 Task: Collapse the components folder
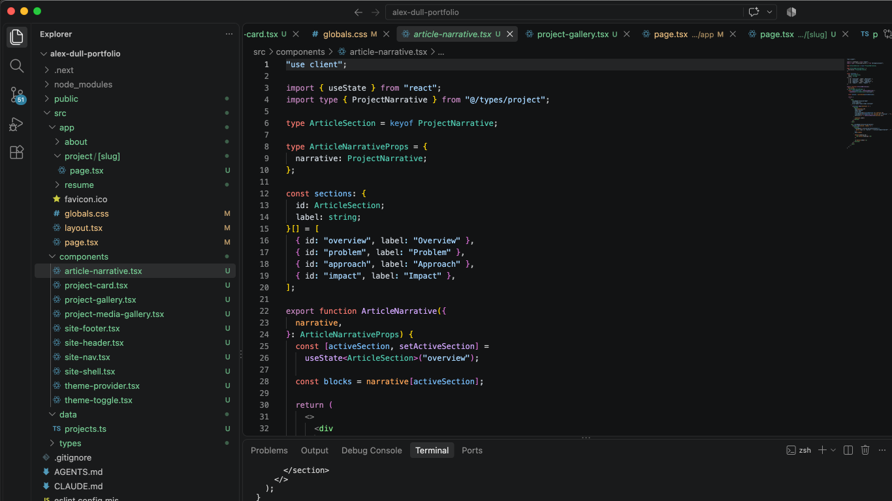pyautogui.click(x=52, y=256)
